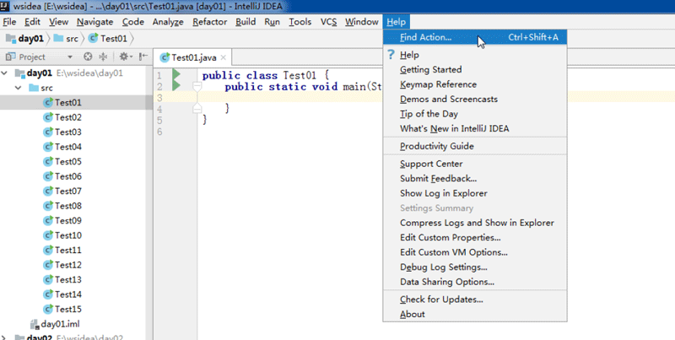
Task: Collapse the day01 module node
Action: tap(4, 73)
